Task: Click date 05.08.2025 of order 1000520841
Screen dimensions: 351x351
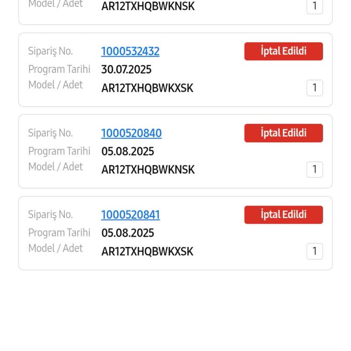Action: point(128,234)
